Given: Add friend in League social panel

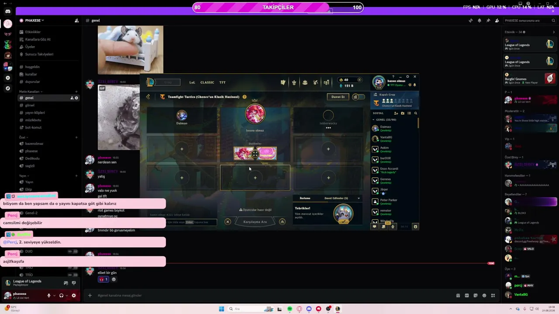Looking at the screenshot, I should (396, 113).
